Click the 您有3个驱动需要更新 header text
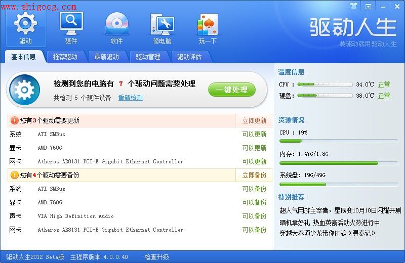Viewport: 405px width, 263px height. pos(50,120)
